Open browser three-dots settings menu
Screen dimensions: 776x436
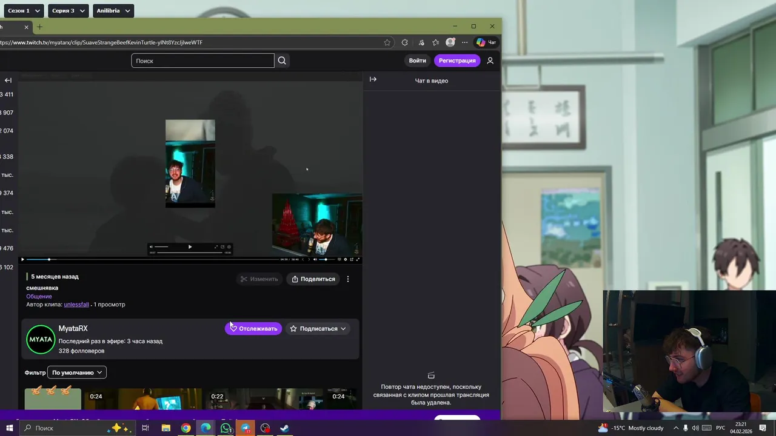pos(464,42)
